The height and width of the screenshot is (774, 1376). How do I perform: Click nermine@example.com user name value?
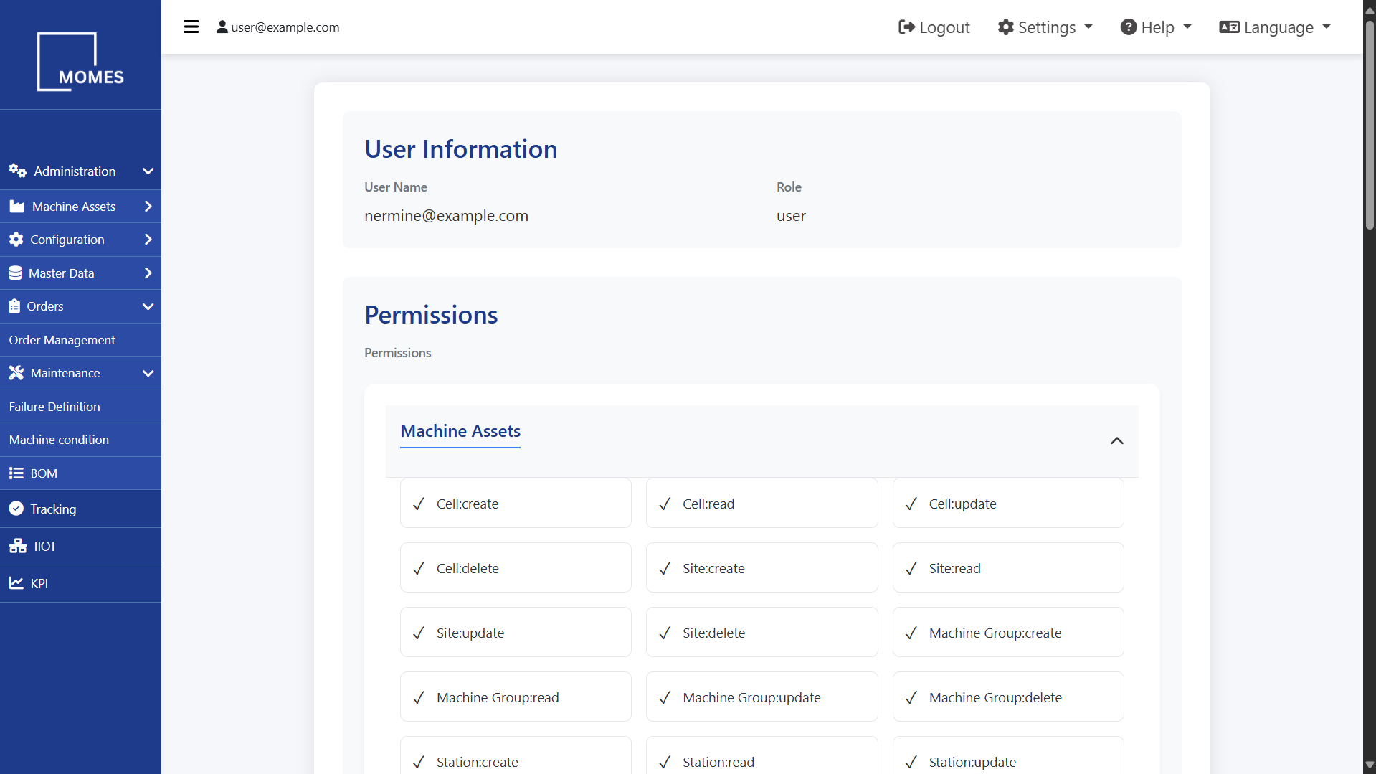[x=446, y=216]
